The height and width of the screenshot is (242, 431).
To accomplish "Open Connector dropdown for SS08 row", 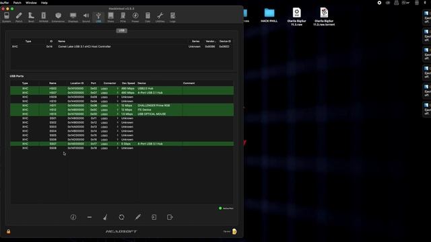I will 110,148.
